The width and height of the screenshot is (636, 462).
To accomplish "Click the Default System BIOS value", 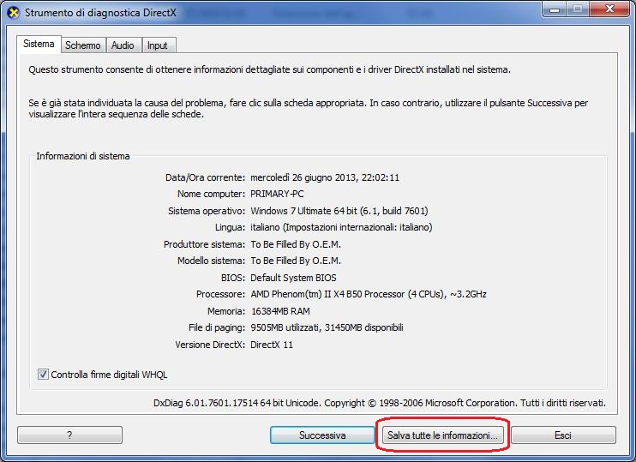I will [294, 278].
